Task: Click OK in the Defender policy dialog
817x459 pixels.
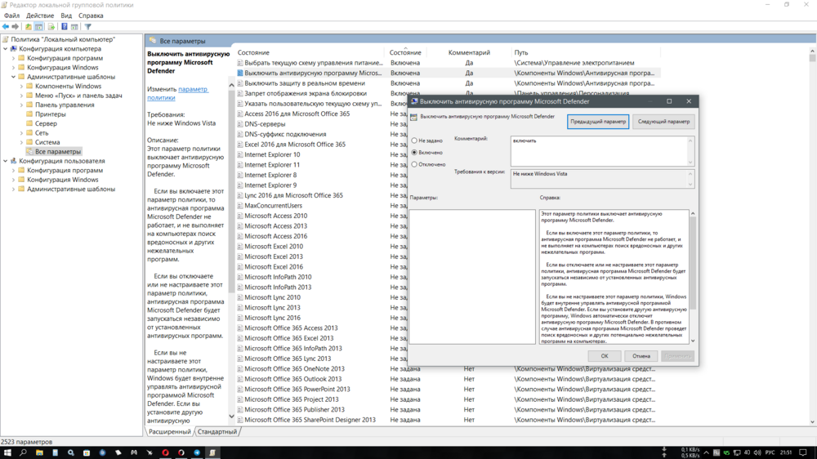Action: 605,356
